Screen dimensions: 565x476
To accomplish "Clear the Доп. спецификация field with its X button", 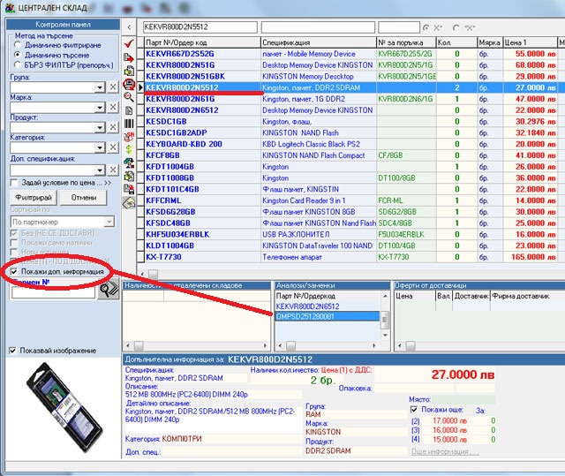I will 113,170.
